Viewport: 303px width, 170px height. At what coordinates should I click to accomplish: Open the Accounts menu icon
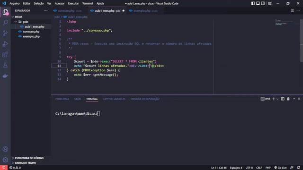pyautogui.click(x=5, y=149)
